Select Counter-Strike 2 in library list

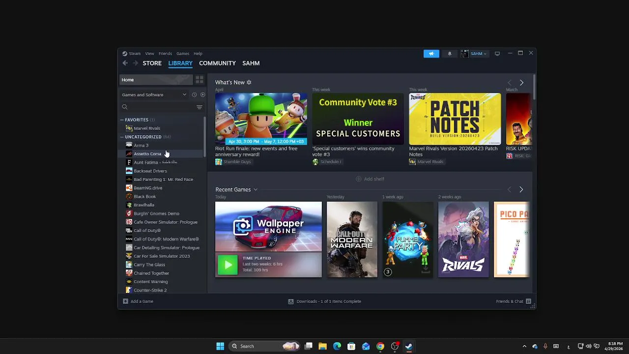pyautogui.click(x=150, y=290)
